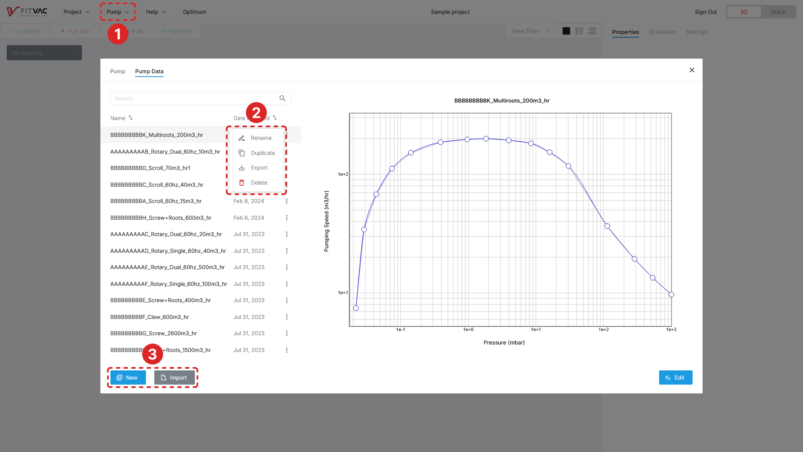
Task: Select horizontal split view layout icon
Action: (592, 31)
